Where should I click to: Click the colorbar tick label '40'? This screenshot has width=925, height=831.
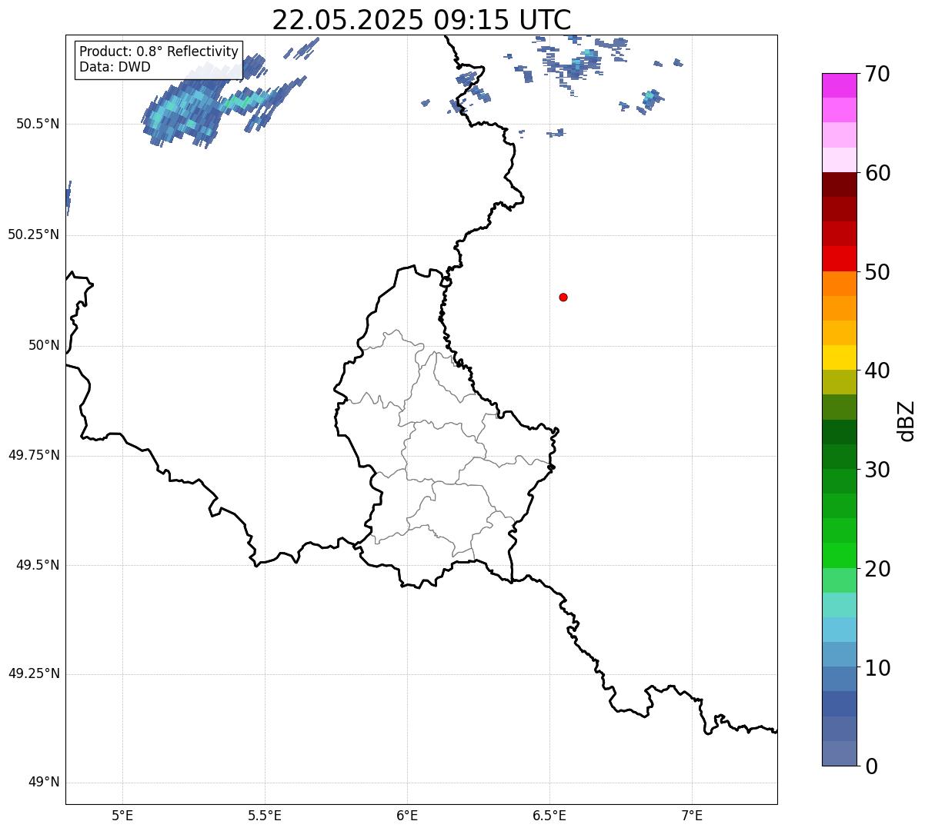tap(877, 371)
